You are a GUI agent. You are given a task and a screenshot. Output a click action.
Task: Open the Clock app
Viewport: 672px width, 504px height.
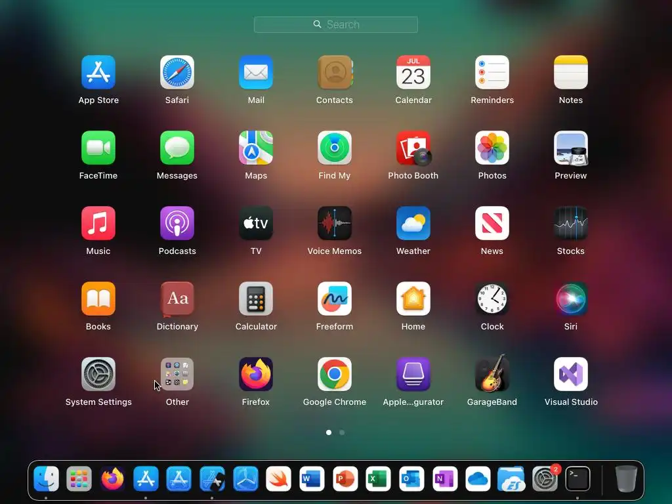(492, 299)
